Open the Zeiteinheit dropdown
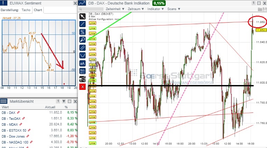This screenshot has height=148, width=267. coord(115,9)
